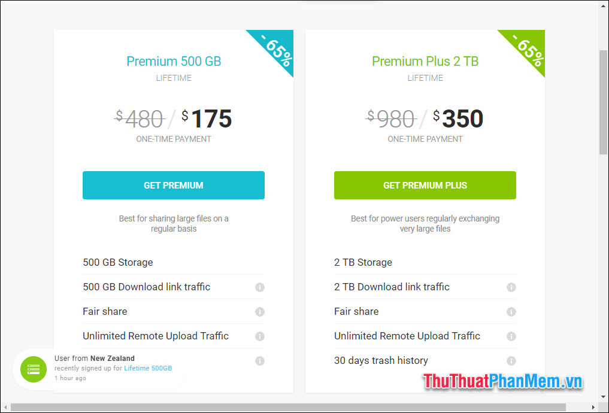Image resolution: width=609 pixels, height=413 pixels.
Task: Open info for Fair share on Premium Plus plan
Action: [511, 312]
